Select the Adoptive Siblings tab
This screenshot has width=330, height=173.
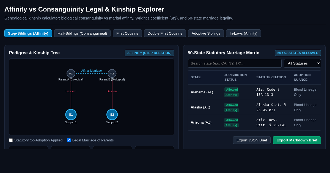[x=206, y=33]
